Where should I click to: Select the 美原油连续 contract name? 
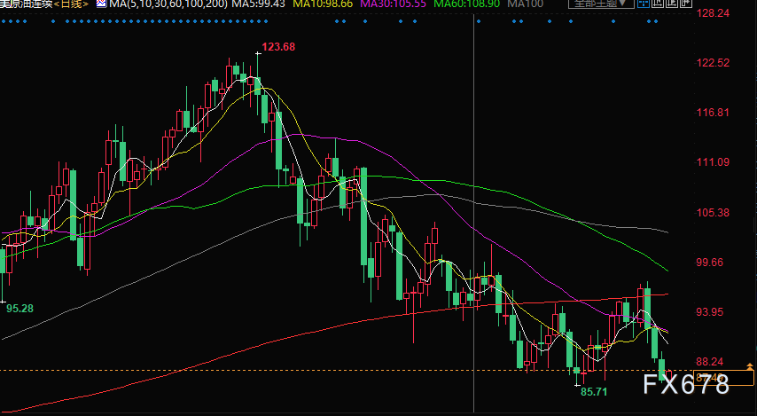coord(26,4)
